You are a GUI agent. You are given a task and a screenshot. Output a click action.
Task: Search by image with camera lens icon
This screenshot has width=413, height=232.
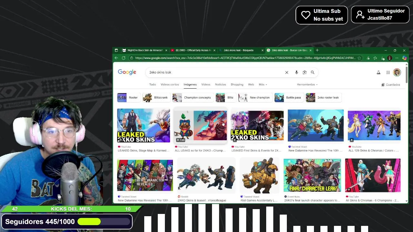point(305,72)
